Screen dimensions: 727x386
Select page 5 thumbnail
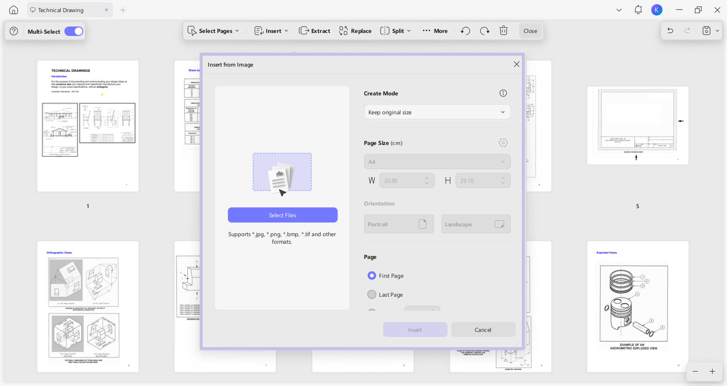[x=638, y=126]
